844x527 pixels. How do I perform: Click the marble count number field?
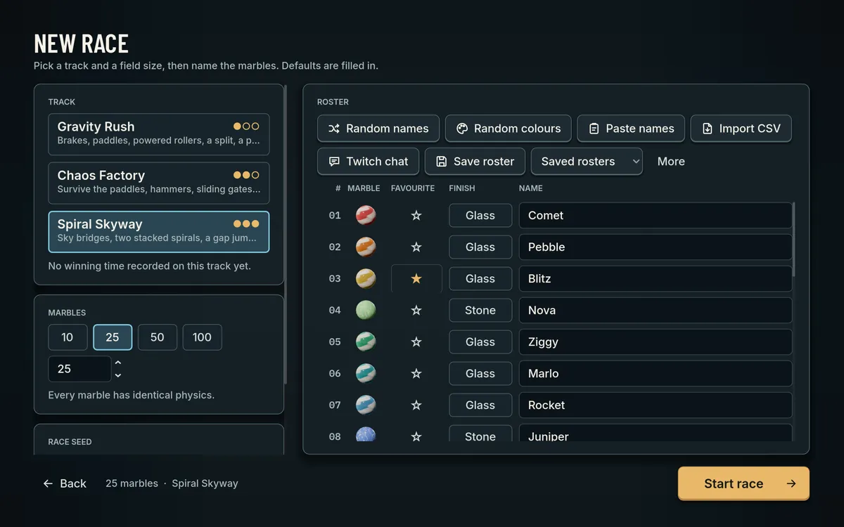79,369
